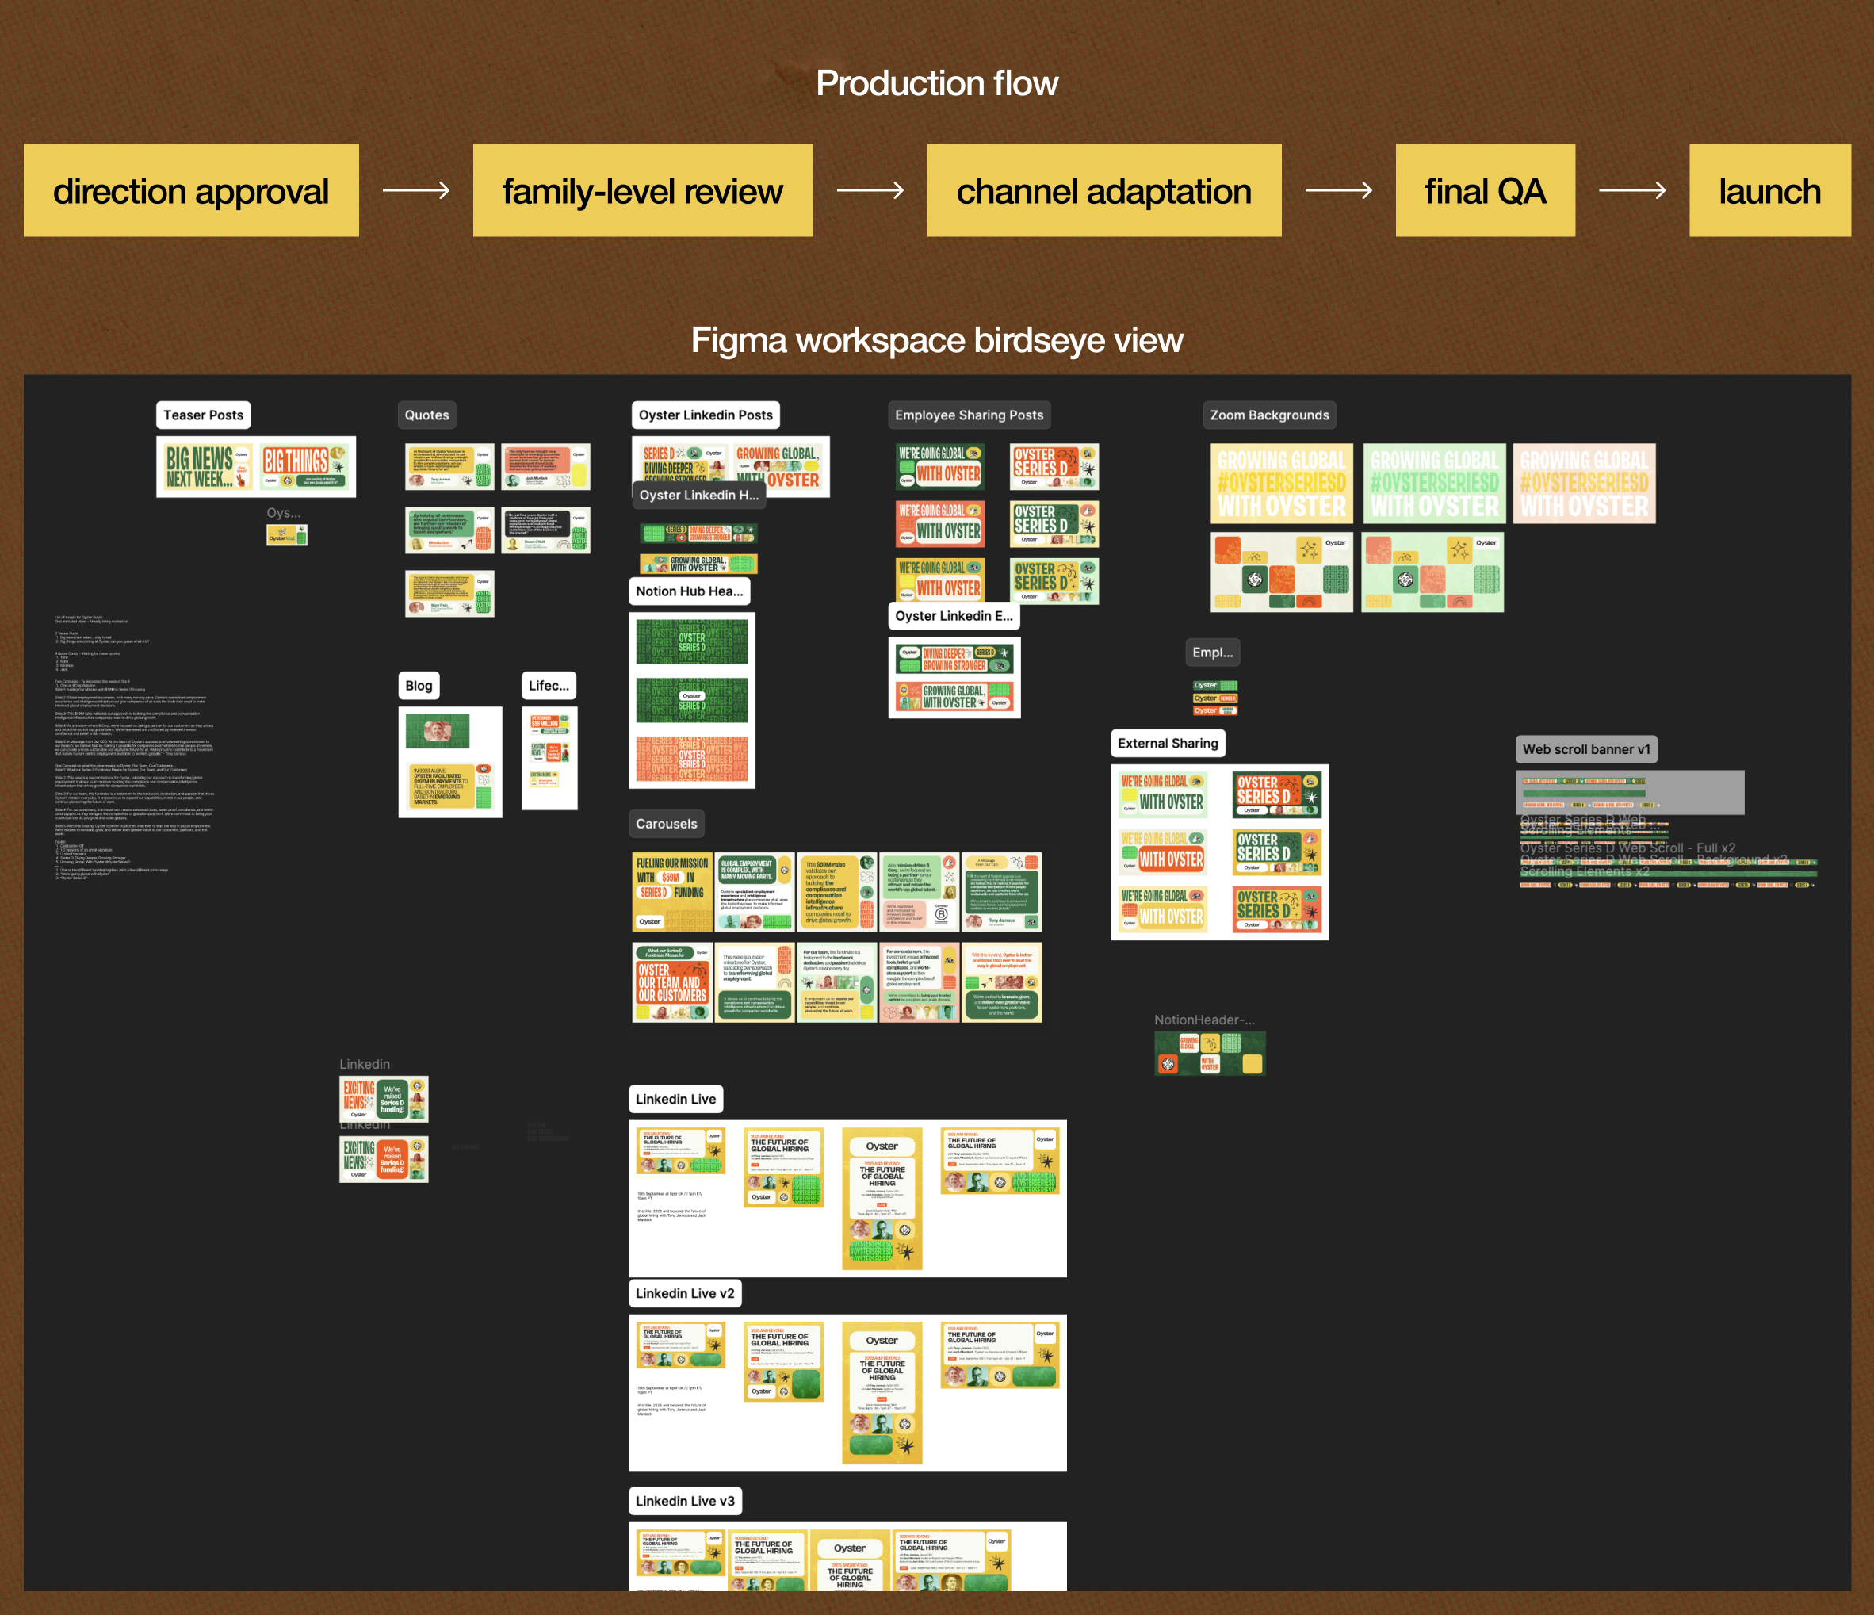Select the dark quote card in Quotes

pyautogui.click(x=545, y=530)
